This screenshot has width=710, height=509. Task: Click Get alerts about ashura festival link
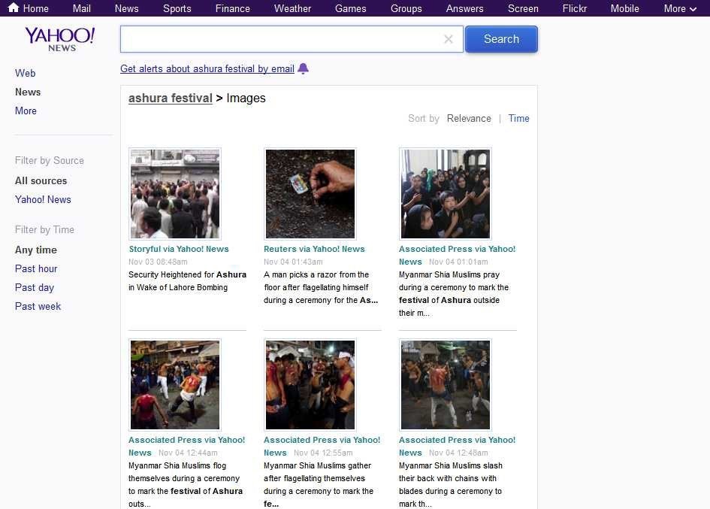point(207,68)
